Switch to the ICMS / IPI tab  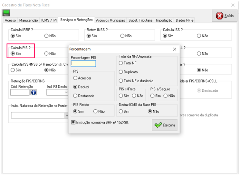click(49, 20)
